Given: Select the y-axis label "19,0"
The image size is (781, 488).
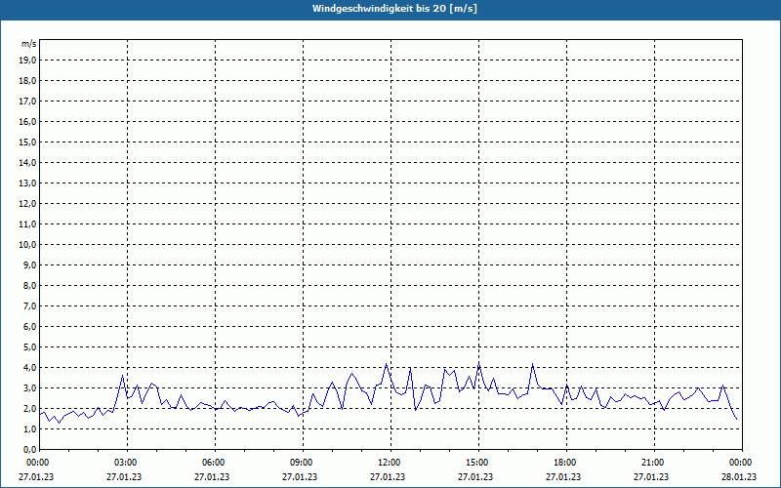Looking at the screenshot, I should tap(28, 61).
